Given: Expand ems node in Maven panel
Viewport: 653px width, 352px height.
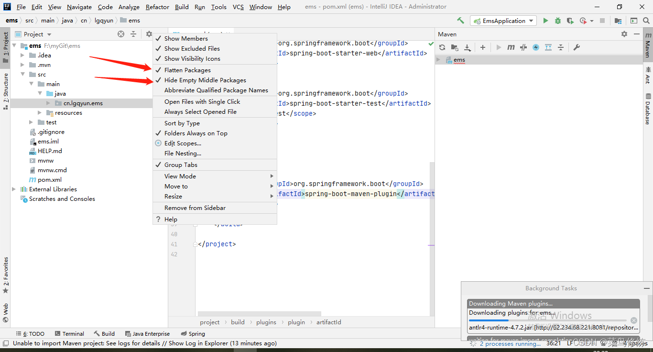Looking at the screenshot, I should pos(439,60).
